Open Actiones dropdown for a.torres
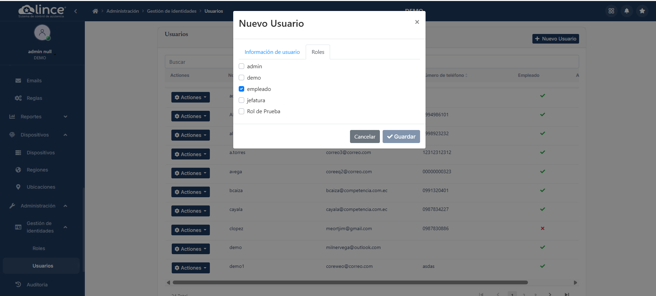 (x=191, y=154)
